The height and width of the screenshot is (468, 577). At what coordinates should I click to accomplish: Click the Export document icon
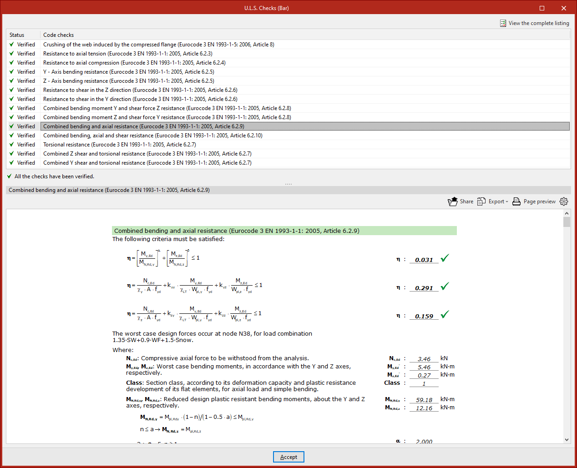481,201
